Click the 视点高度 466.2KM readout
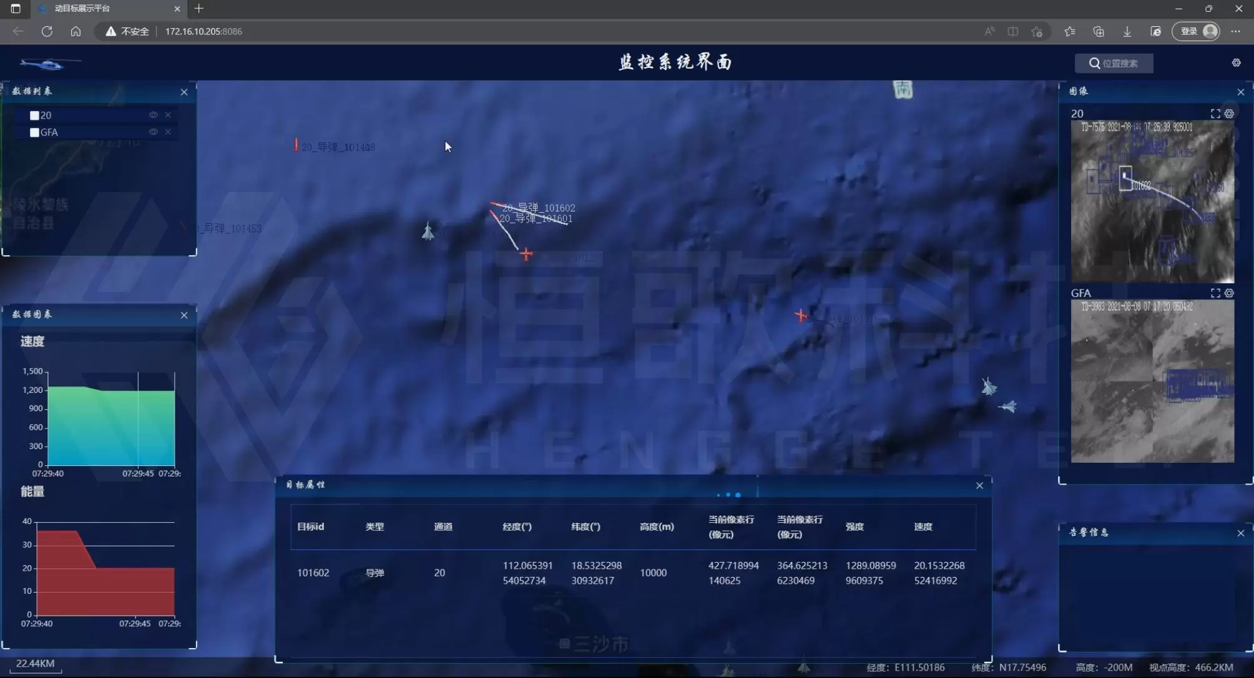 pos(1191,667)
